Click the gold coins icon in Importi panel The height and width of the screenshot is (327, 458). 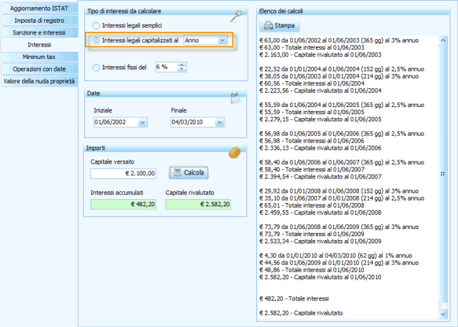click(x=235, y=152)
